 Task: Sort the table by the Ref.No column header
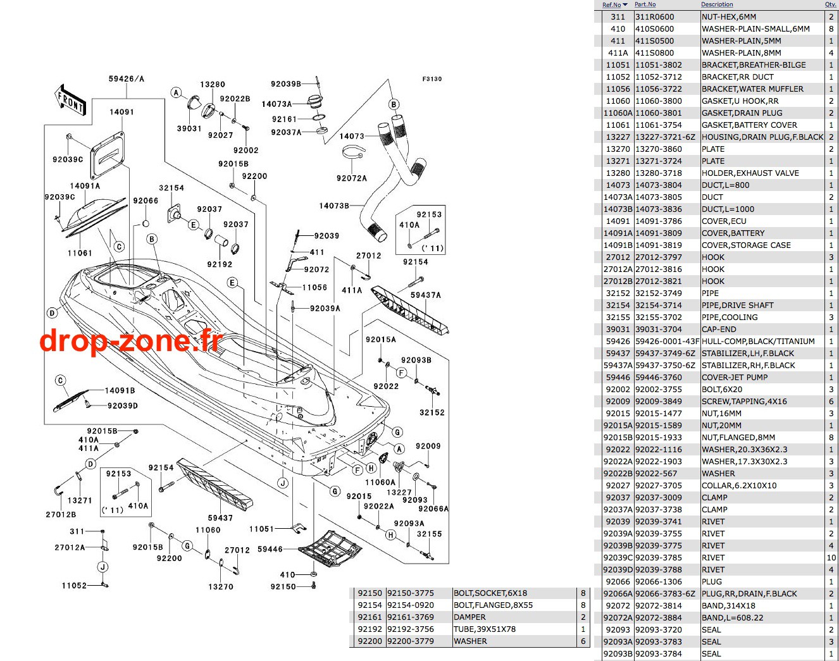pos(611,4)
